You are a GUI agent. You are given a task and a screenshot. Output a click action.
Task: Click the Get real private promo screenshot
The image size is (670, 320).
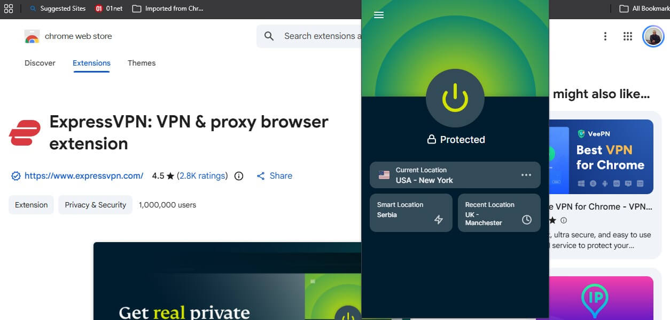click(x=227, y=281)
